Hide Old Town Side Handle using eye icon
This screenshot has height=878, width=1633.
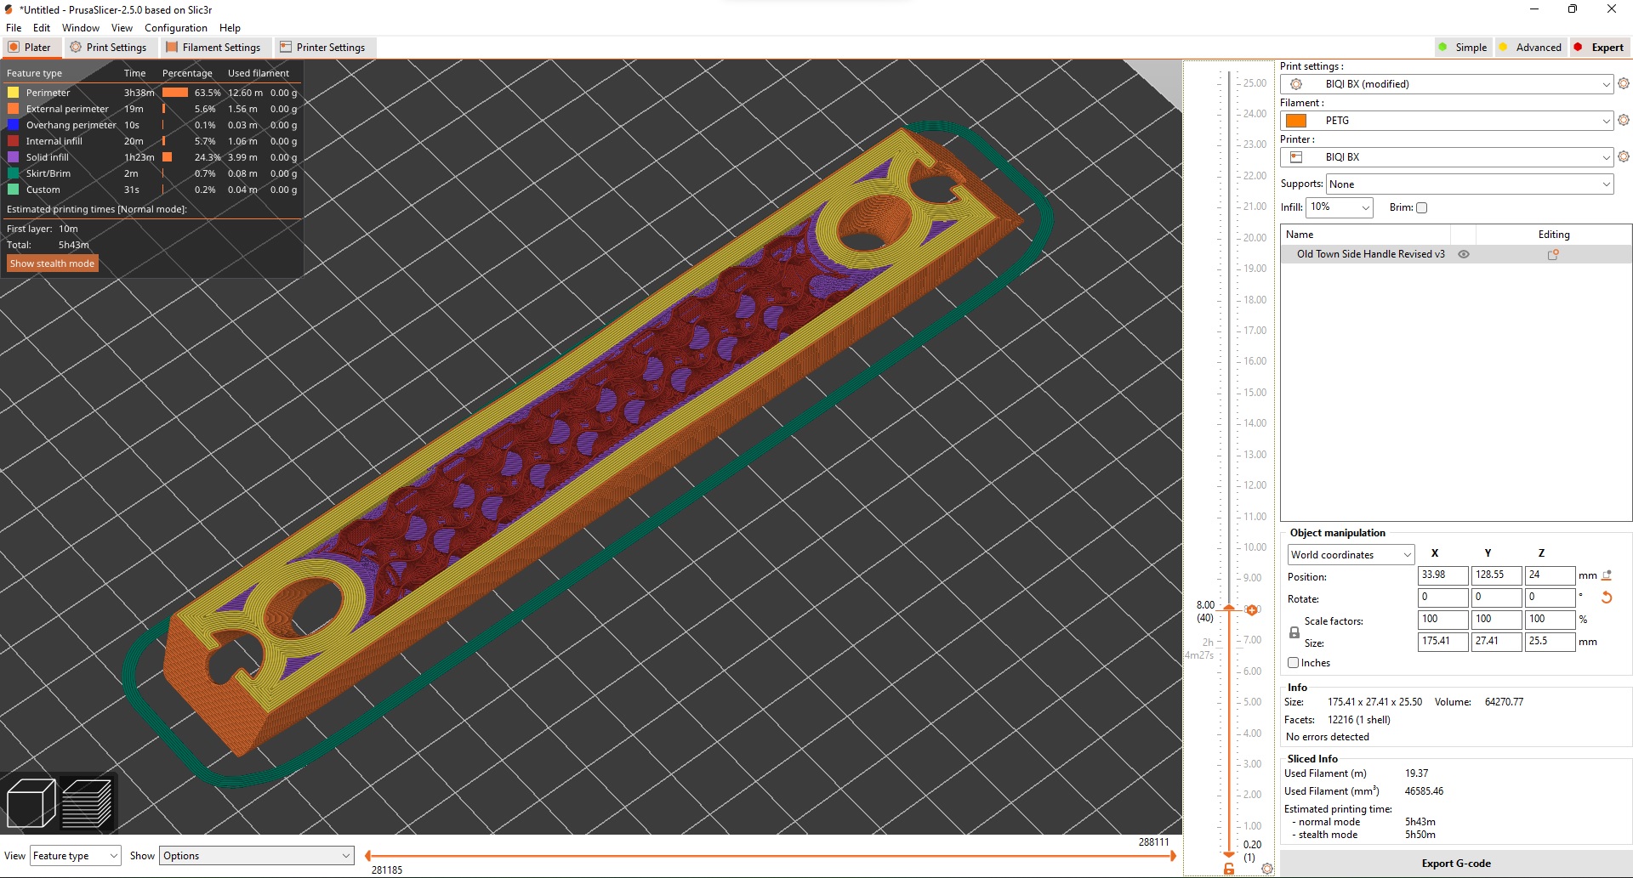click(x=1463, y=254)
